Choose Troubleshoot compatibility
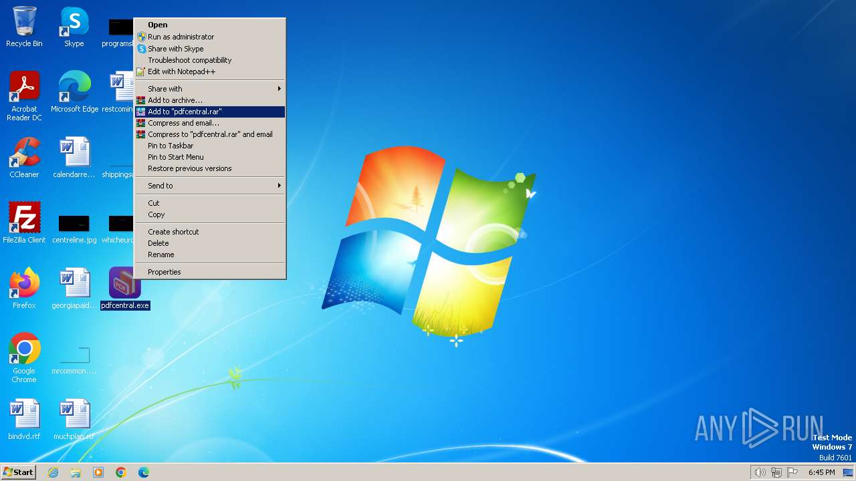This screenshot has height=481, width=856. point(210,60)
